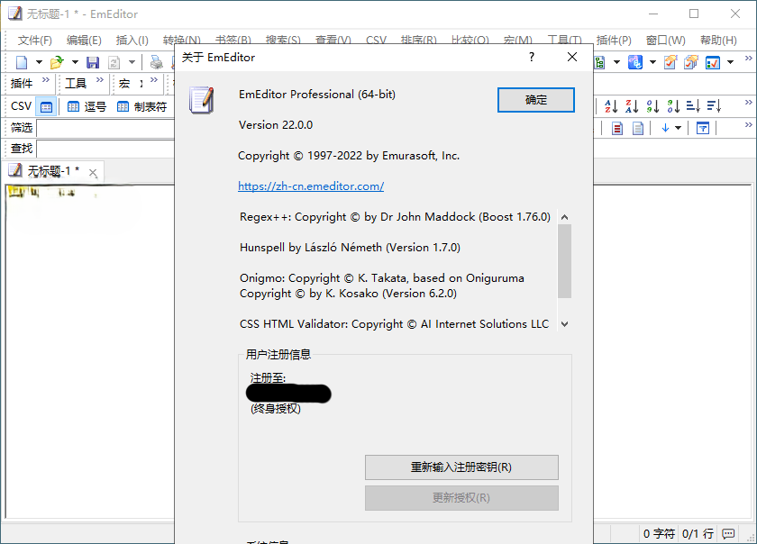Open the New file dropdown arrow
Viewport: 757px width, 544px height.
39,62
